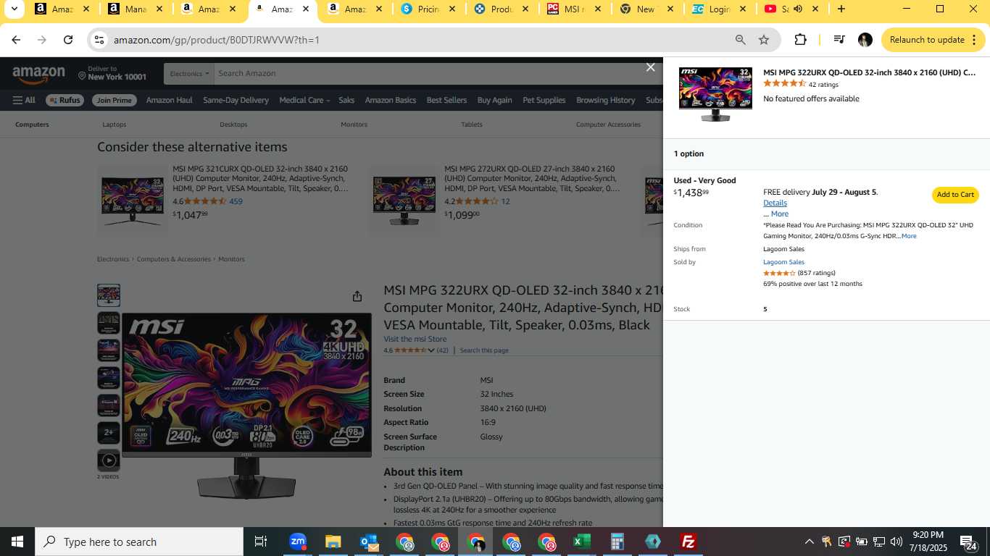Select the Laptops subcategory

point(114,125)
